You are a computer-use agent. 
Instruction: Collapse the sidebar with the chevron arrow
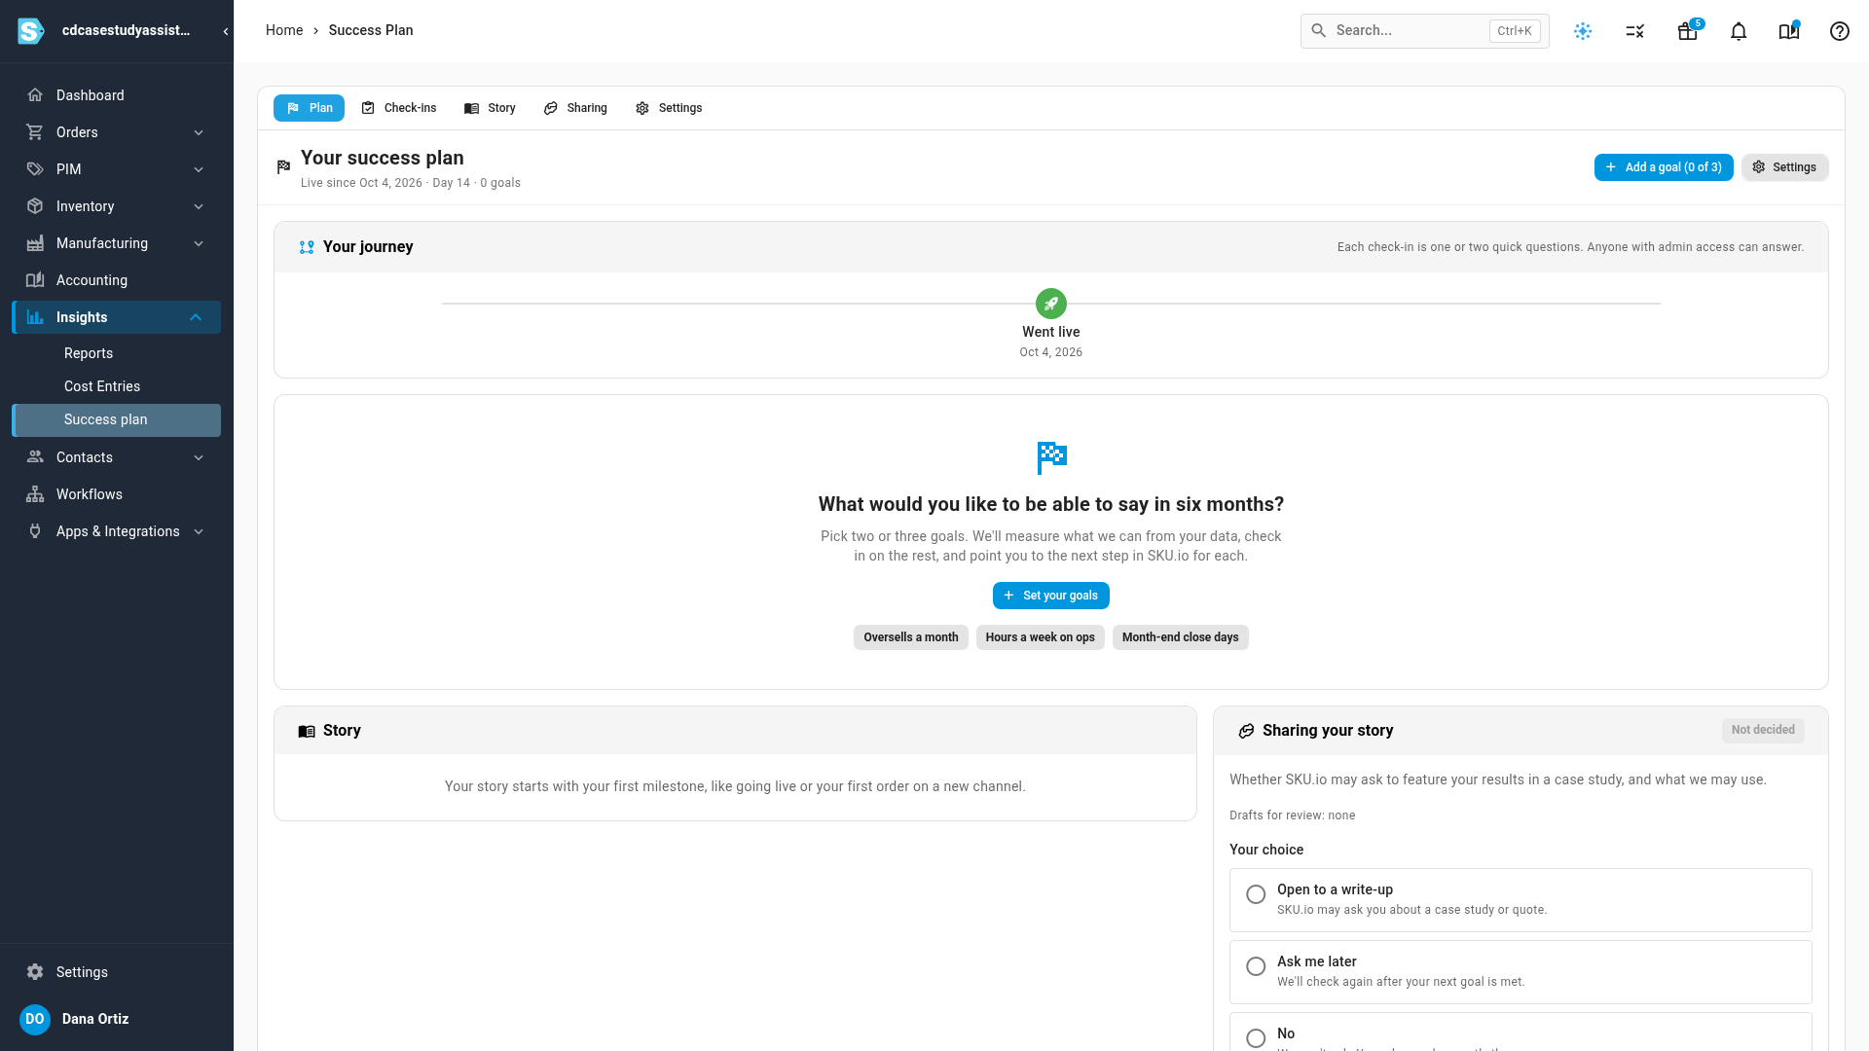click(x=226, y=31)
